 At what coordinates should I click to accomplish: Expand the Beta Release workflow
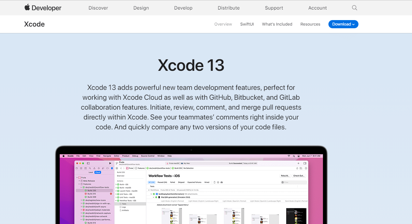click(79, 181)
